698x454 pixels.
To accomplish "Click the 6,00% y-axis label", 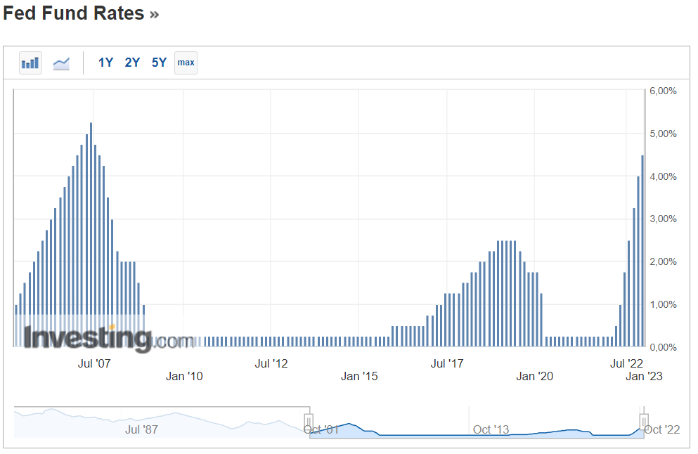I will click(661, 91).
